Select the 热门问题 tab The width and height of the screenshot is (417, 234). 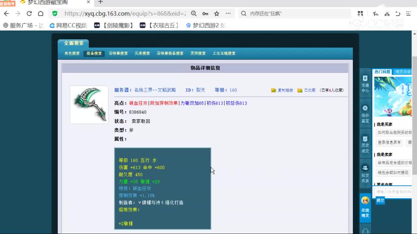tap(382, 72)
